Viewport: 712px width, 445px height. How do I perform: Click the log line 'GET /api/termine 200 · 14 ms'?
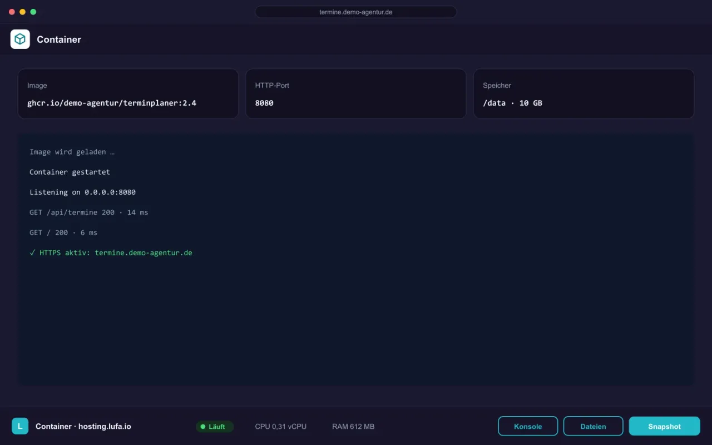click(x=89, y=212)
